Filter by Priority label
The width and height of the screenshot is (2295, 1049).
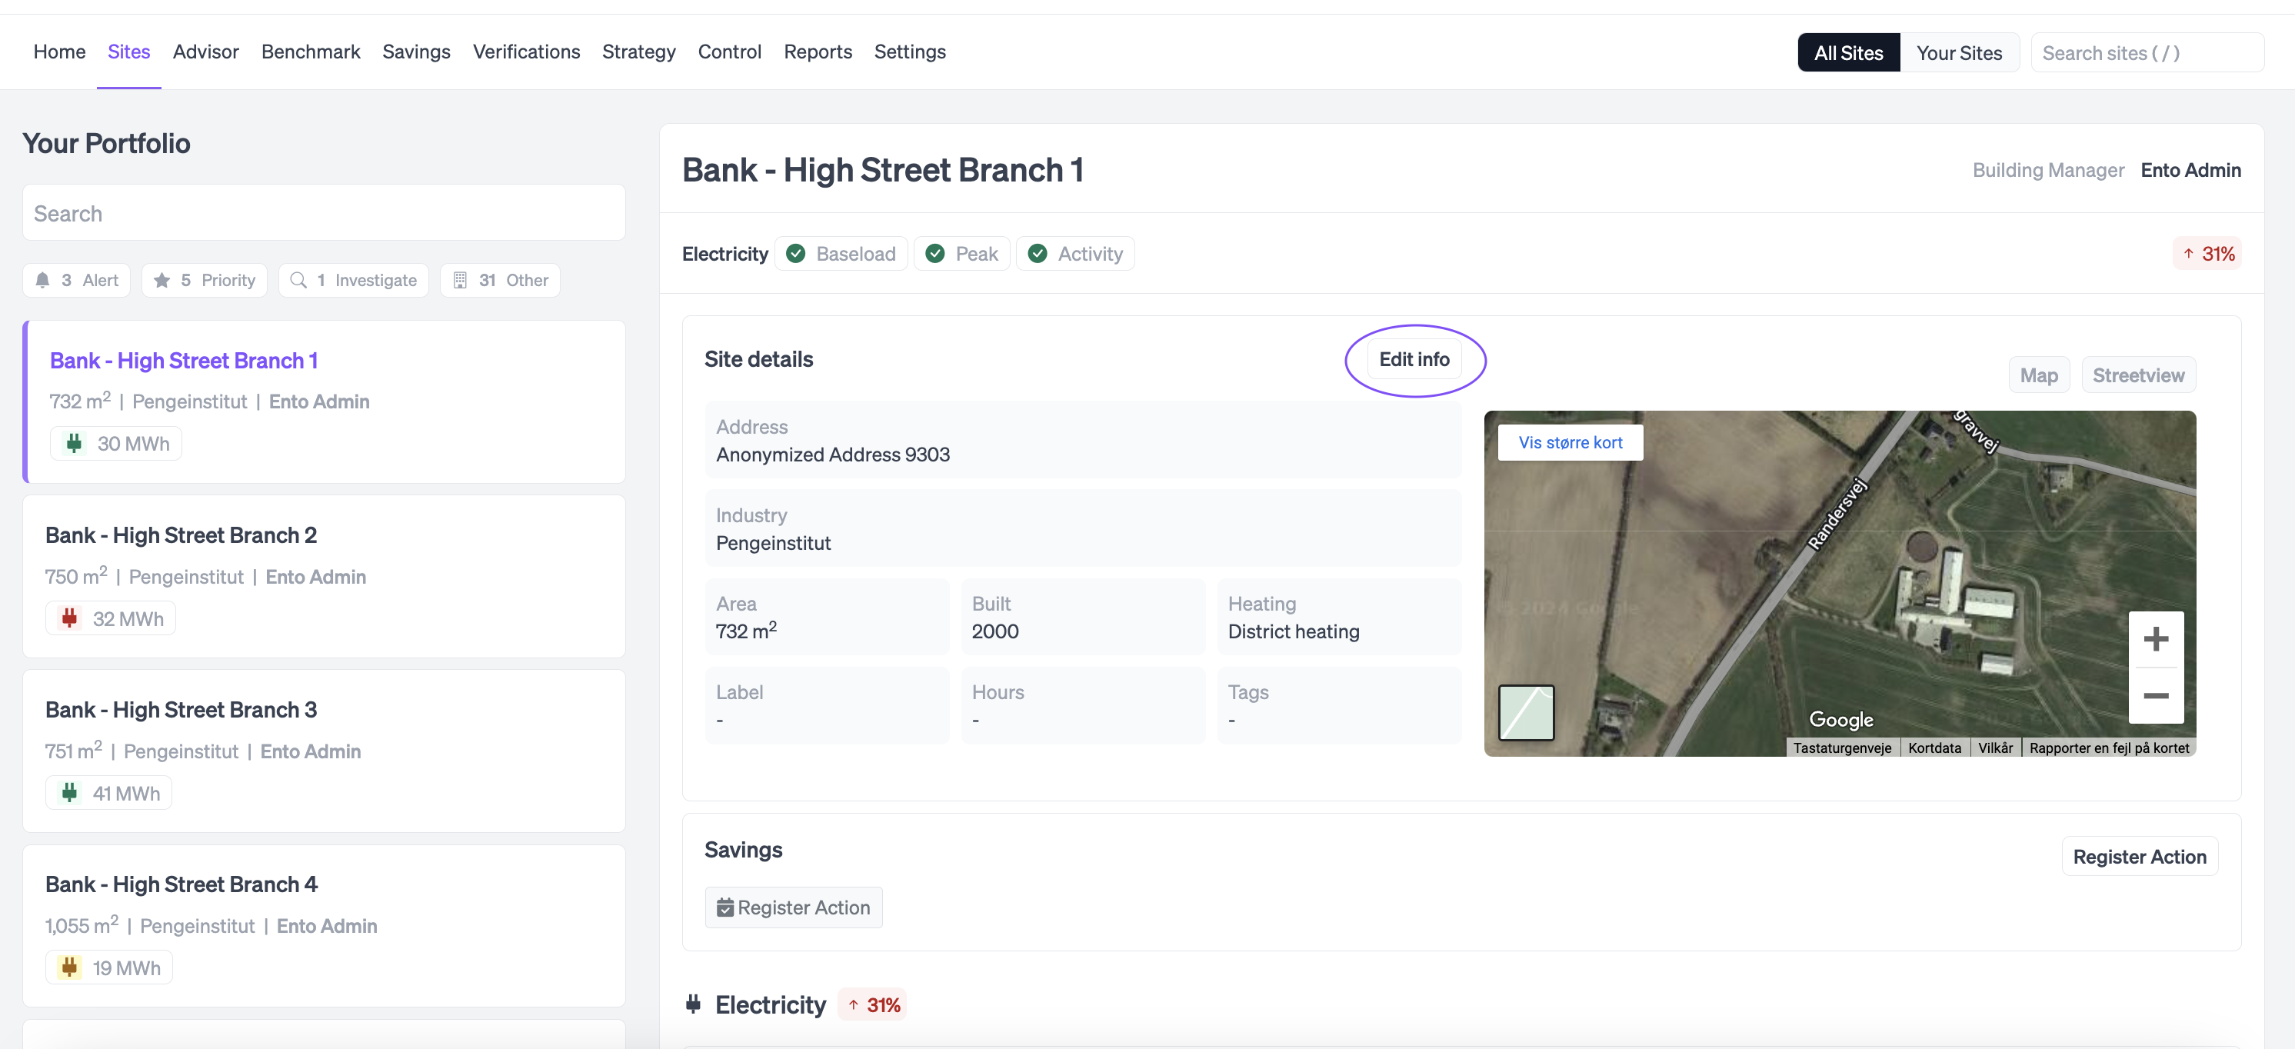tap(228, 281)
